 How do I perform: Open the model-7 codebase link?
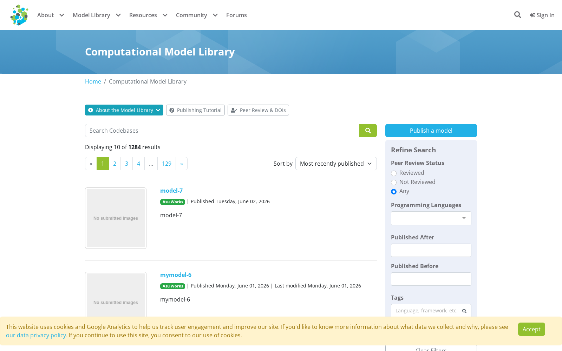171,191
